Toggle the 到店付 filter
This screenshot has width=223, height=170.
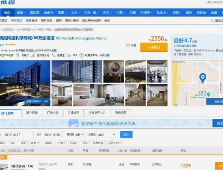(74, 143)
